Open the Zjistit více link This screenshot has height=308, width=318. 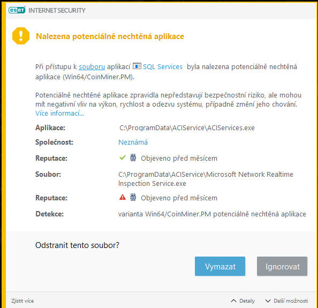[x=22, y=301]
